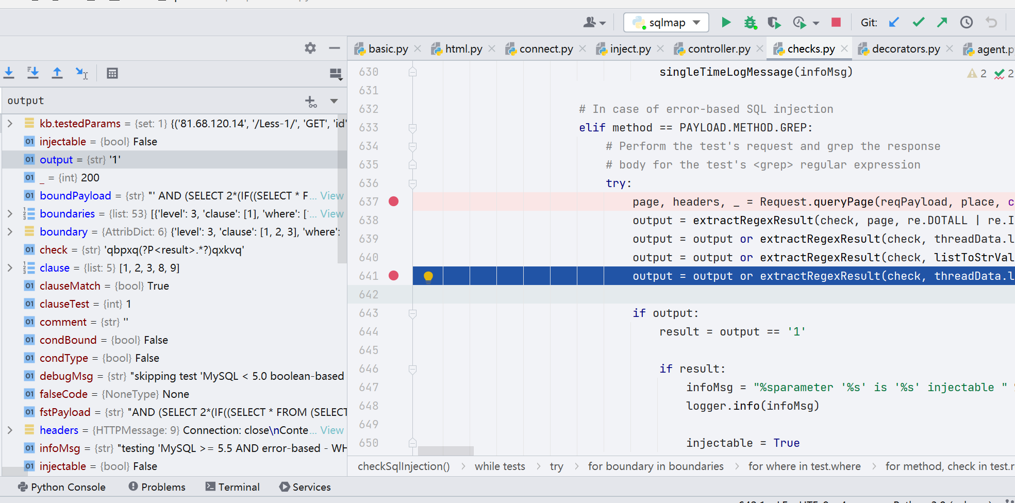Viewport: 1015px width, 503px height.
Task: Start debugging with the bug icon
Action: tap(750, 22)
